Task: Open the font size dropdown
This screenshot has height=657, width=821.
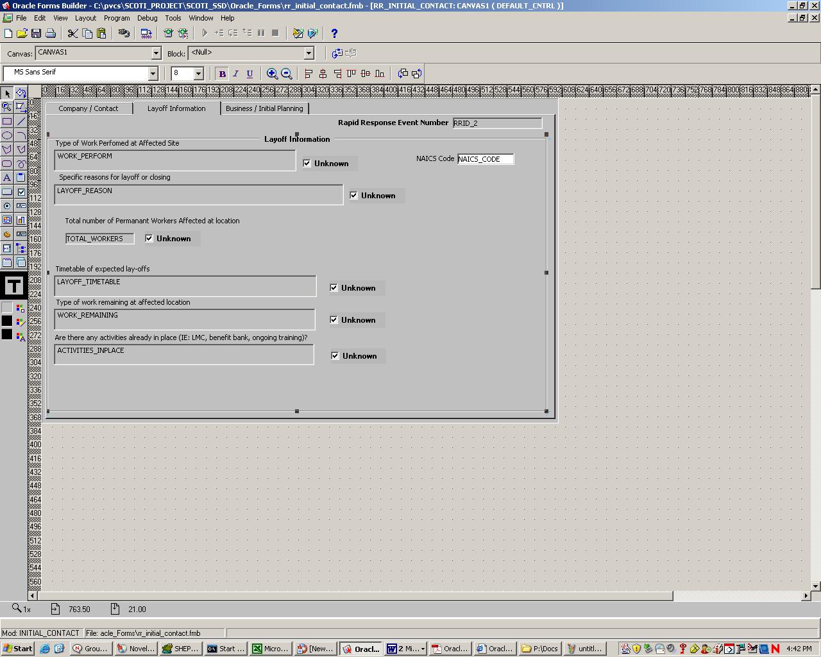Action: [198, 74]
